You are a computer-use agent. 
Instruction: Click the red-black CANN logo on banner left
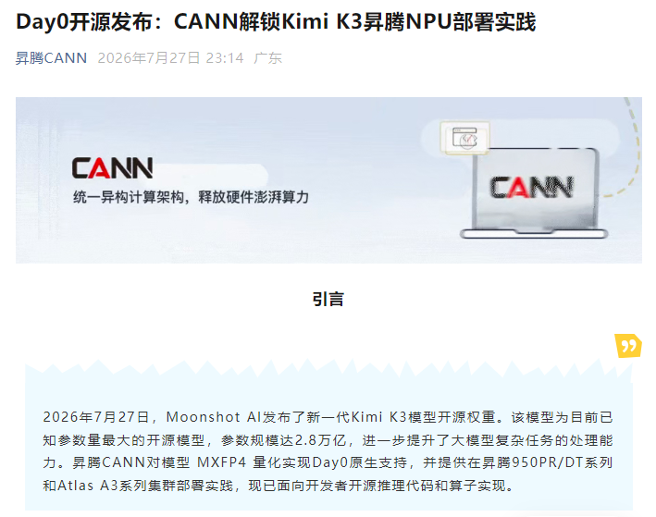[x=112, y=168]
